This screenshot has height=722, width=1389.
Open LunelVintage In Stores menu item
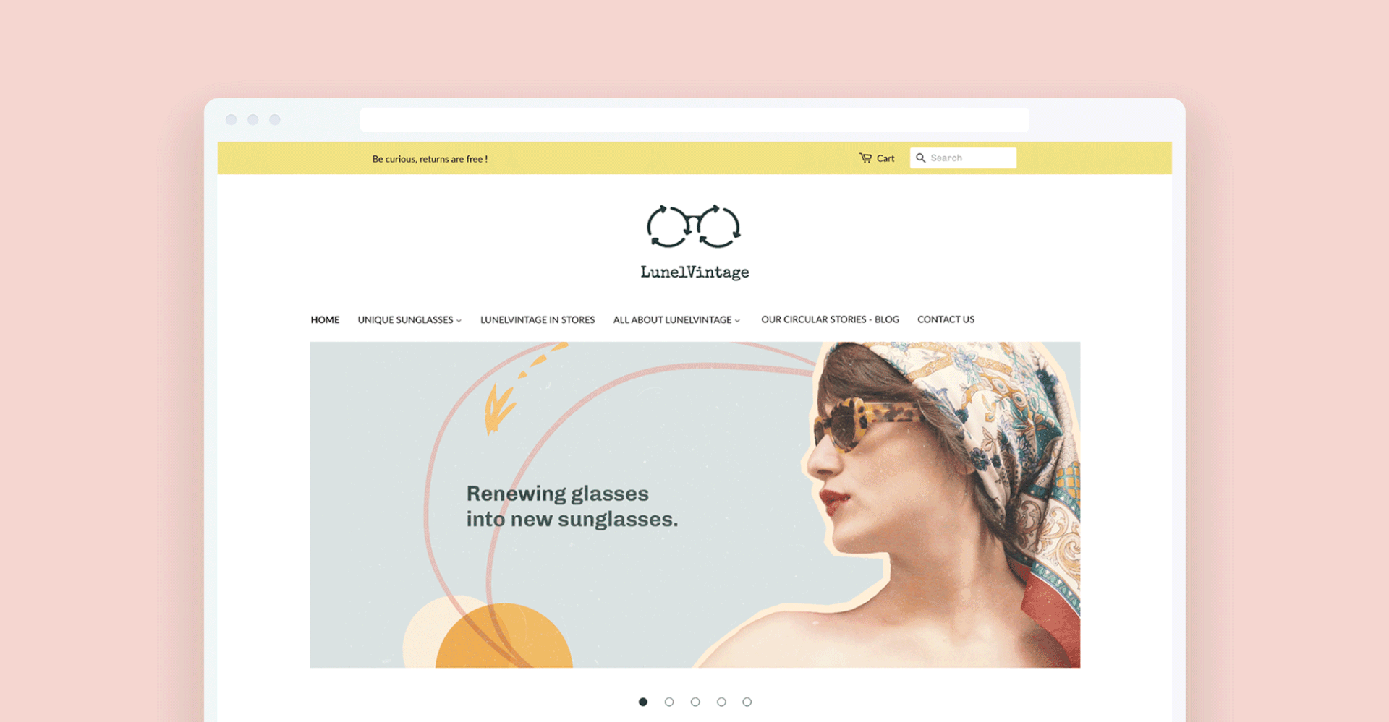(538, 319)
